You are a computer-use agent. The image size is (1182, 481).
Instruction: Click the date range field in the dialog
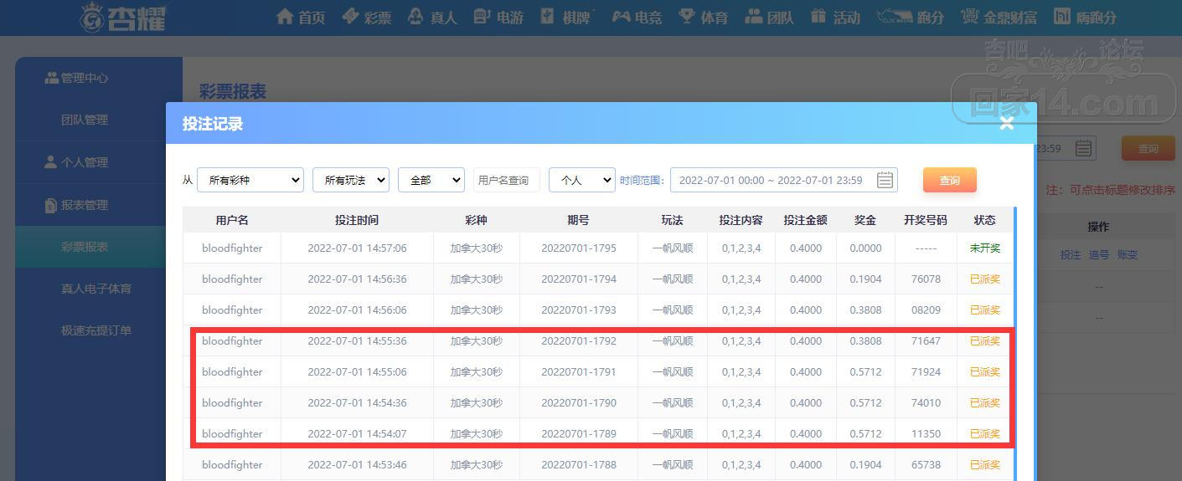pyautogui.click(x=784, y=180)
